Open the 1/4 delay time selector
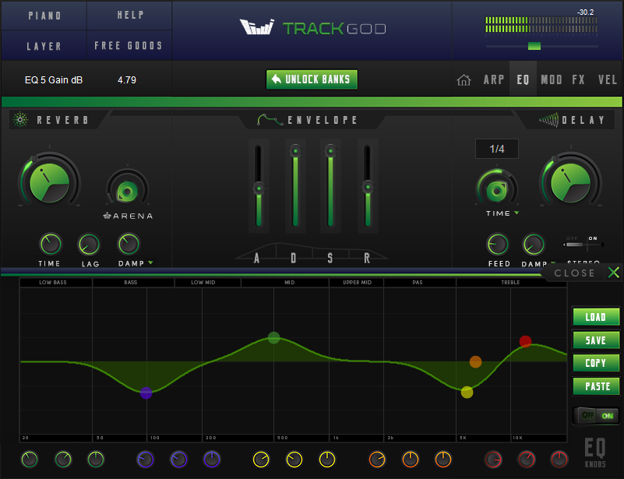Image resolution: width=624 pixels, height=479 pixels. click(x=497, y=149)
